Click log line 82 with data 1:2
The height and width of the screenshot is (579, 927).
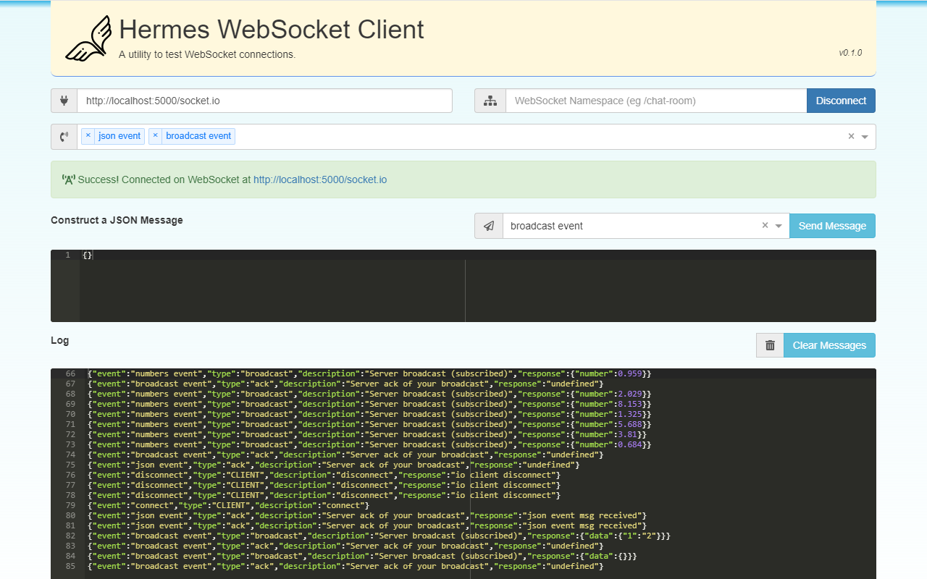click(379, 536)
